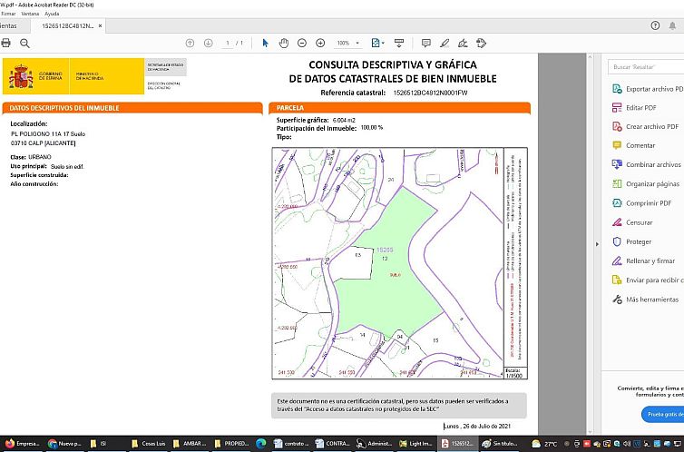
Task: Open the Ayuda menu
Action: [52, 15]
